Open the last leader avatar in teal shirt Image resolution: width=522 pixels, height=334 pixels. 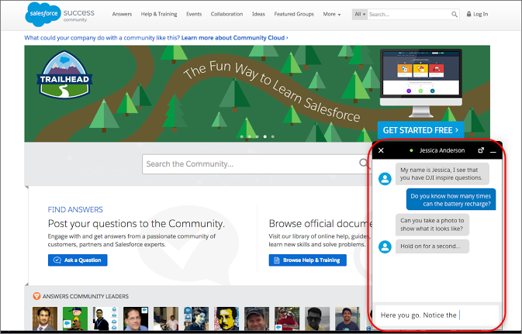click(x=347, y=319)
